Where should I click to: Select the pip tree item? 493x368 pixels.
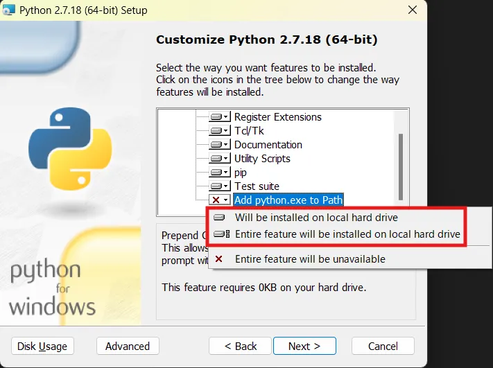(x=241, y=172)
